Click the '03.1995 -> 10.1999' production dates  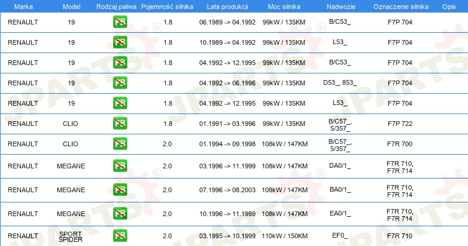227,236
